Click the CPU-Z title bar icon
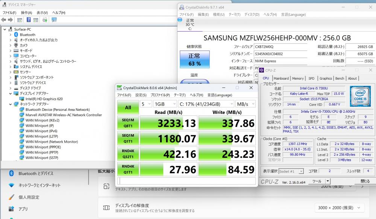 pos(262,70)
